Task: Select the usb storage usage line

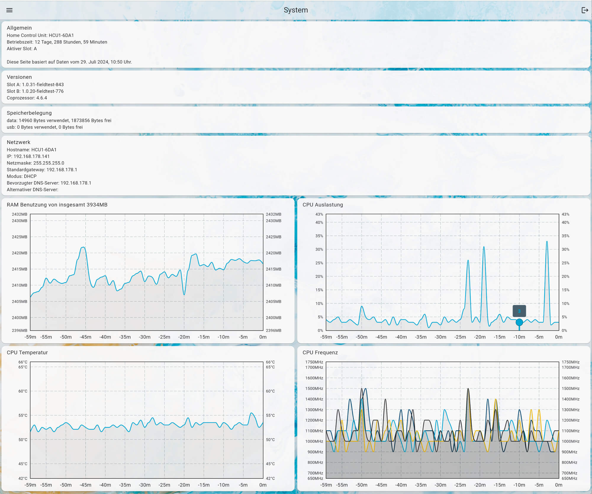Action: tap(45, 127)
